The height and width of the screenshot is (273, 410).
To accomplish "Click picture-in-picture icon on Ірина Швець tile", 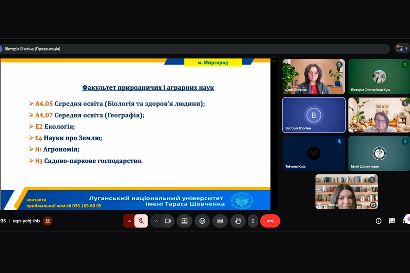I will click(373, 205).
